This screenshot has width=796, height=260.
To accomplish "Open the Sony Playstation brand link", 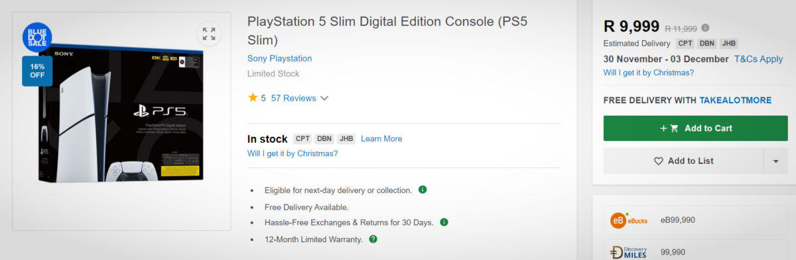I will click(x=279, y=58).
